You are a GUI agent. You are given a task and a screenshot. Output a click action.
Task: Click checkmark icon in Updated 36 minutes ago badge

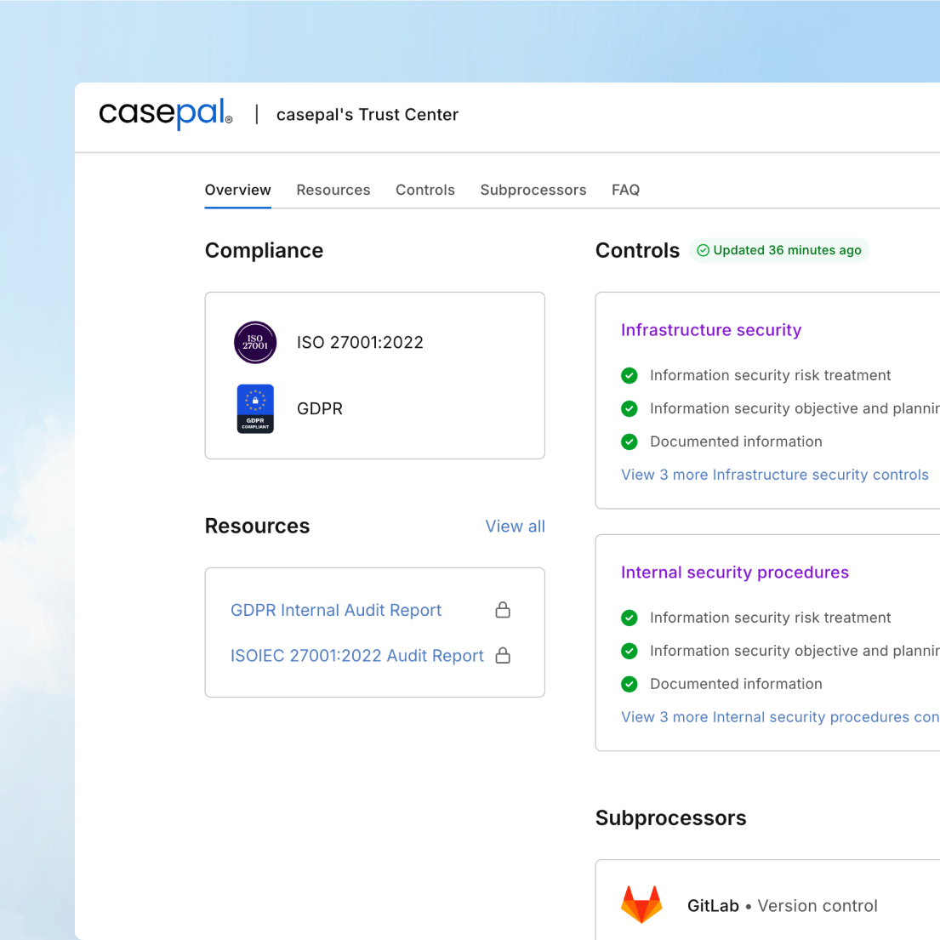point(704,250)
